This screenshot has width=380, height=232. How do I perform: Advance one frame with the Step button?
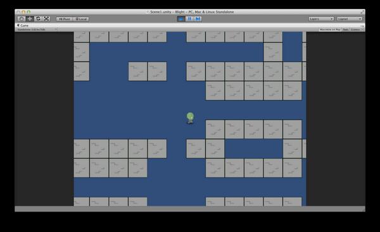coord(198,18)
